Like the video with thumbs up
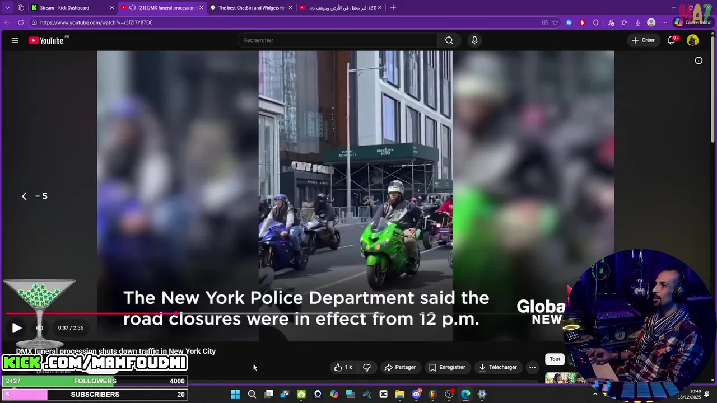717x403 pixels. (343, 367)
